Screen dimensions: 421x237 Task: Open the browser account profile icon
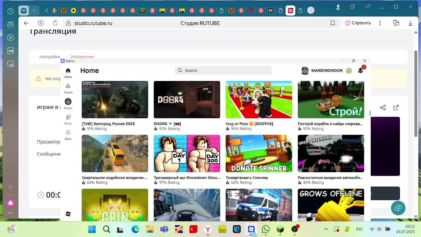point(338,7)
